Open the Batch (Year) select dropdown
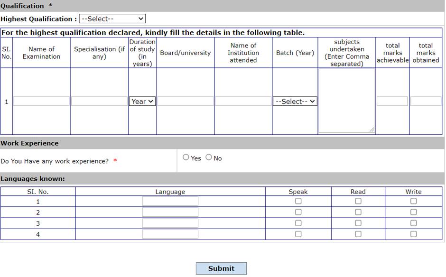 click(x=295, y=102)
